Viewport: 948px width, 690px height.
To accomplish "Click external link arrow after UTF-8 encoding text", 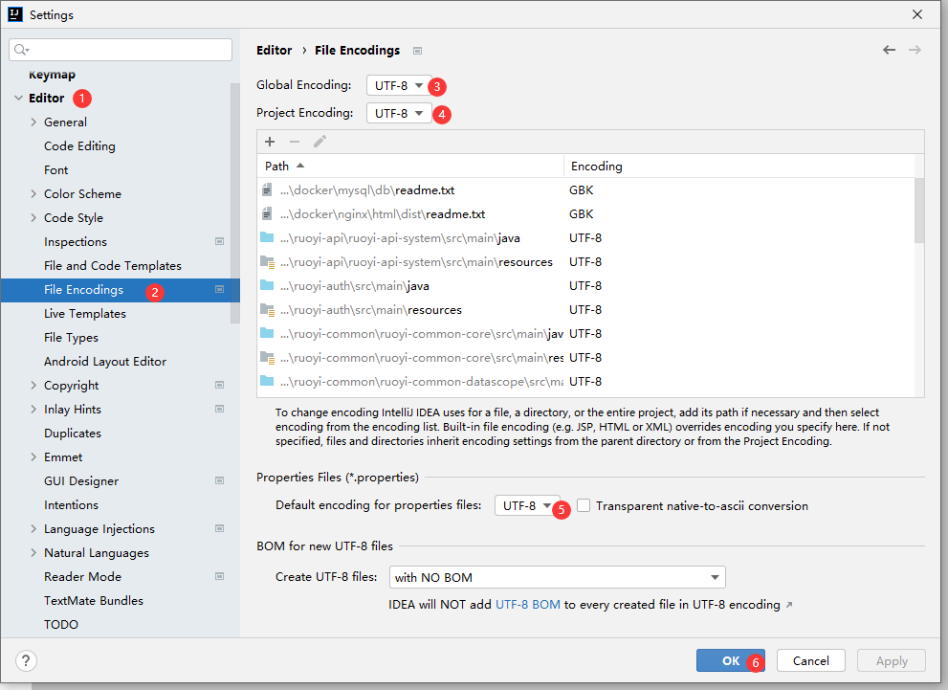I will coord(789,605).
